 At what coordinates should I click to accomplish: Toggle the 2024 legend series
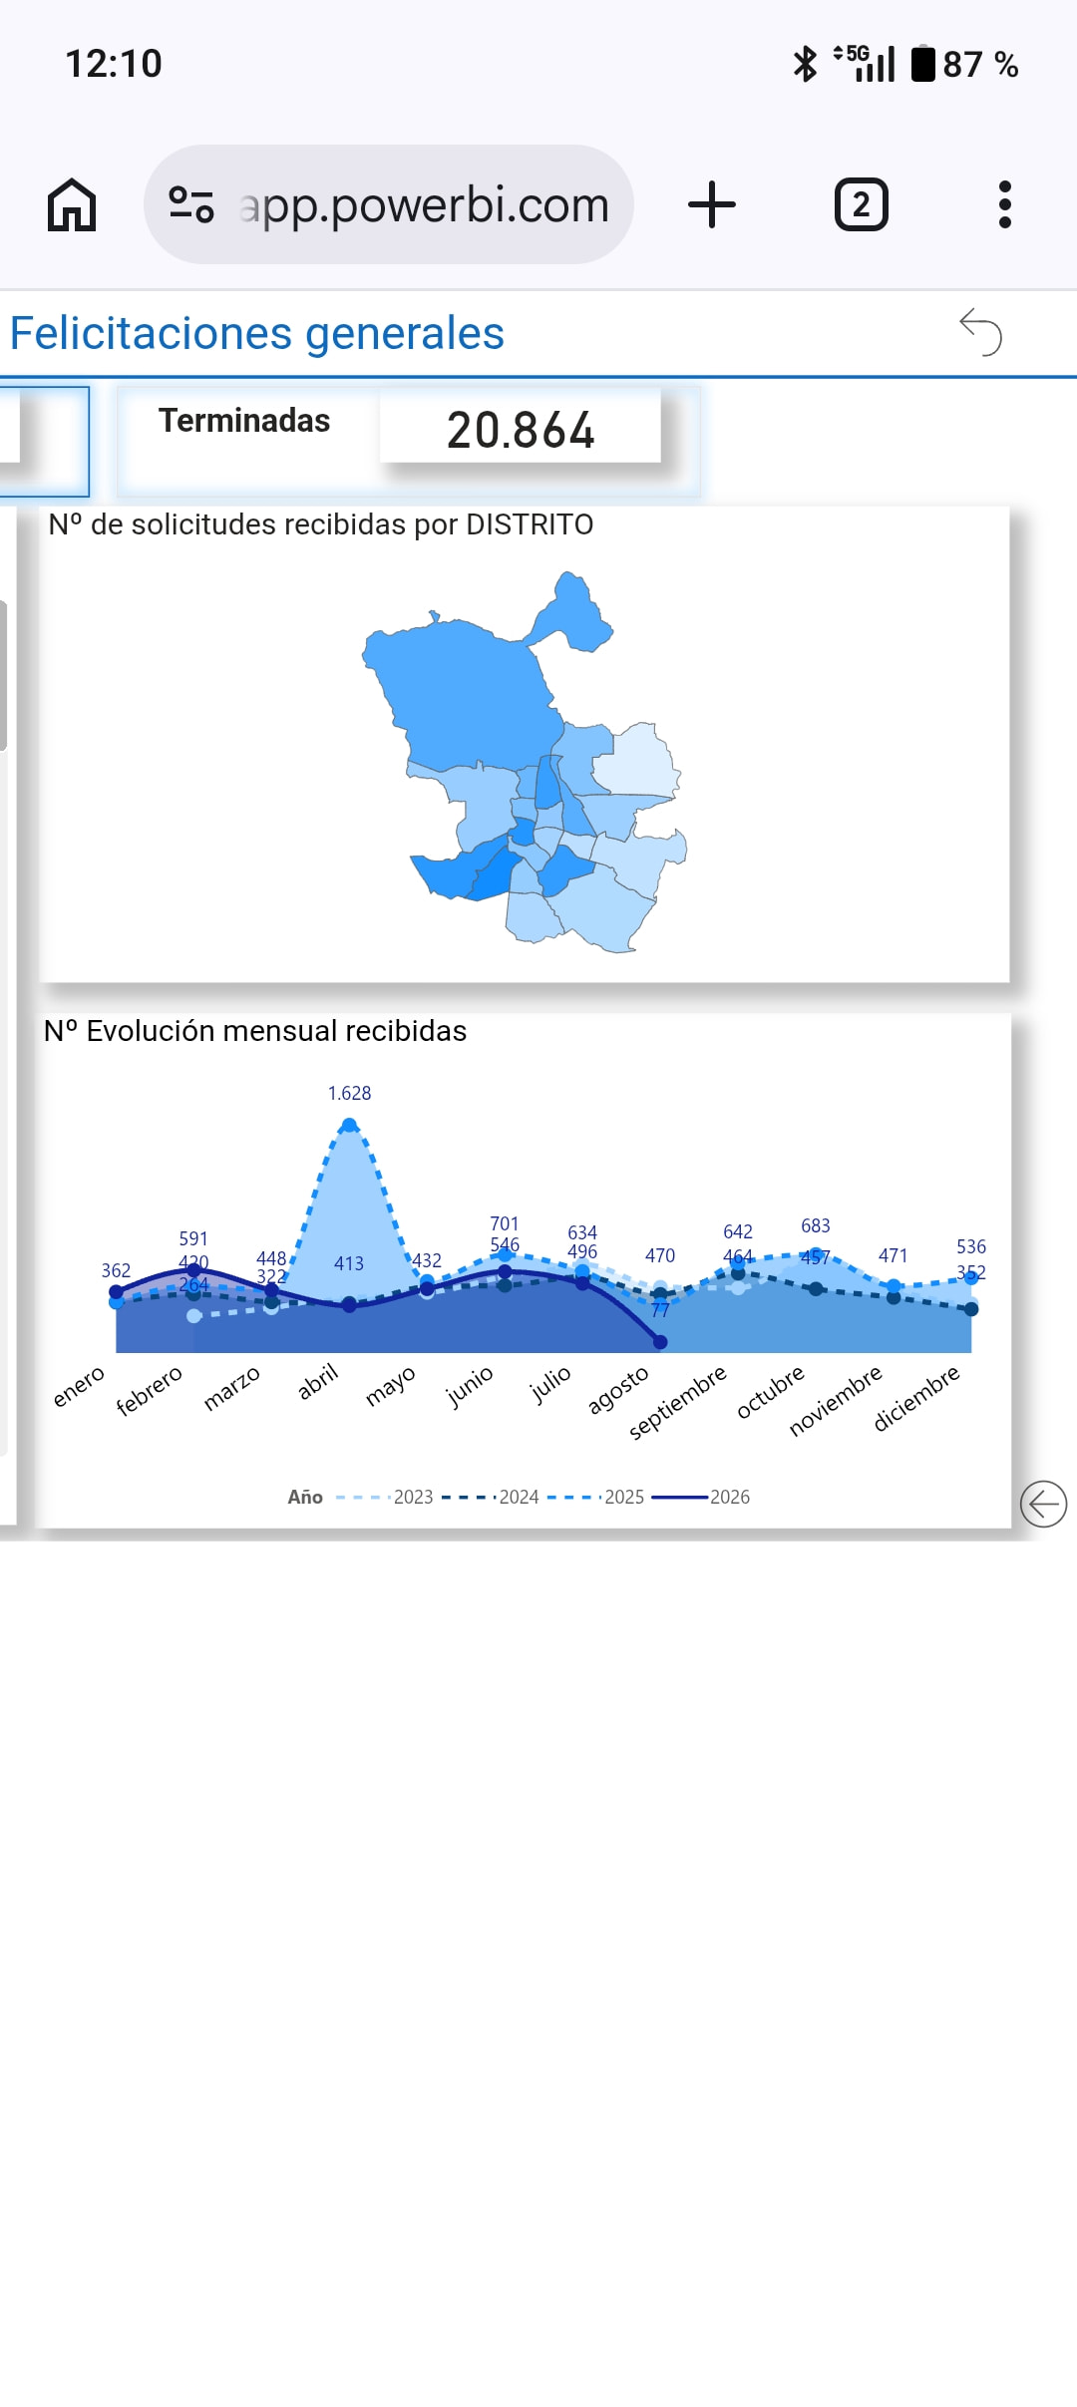pos(491,1497)
